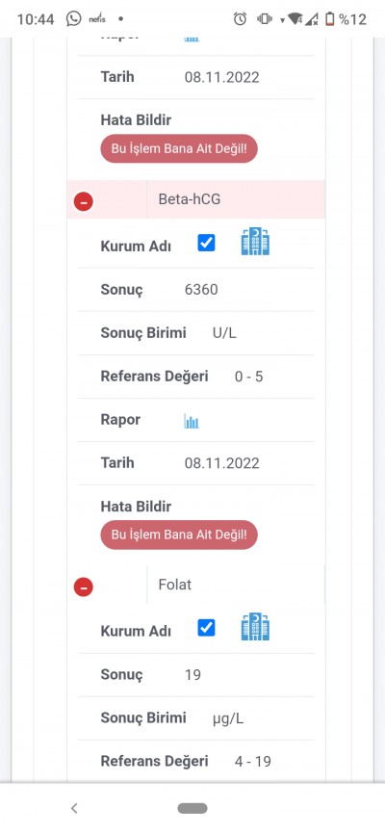Click 'Bu İşlem Bana Ait Değil!' above Folat
Screen dimensions: 385x834
click(x=179, y=534)
